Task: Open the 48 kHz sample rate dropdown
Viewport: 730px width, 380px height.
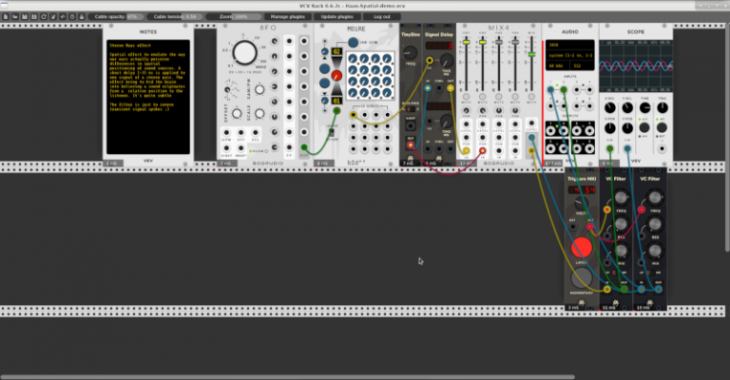Action: tap(558, 66)
